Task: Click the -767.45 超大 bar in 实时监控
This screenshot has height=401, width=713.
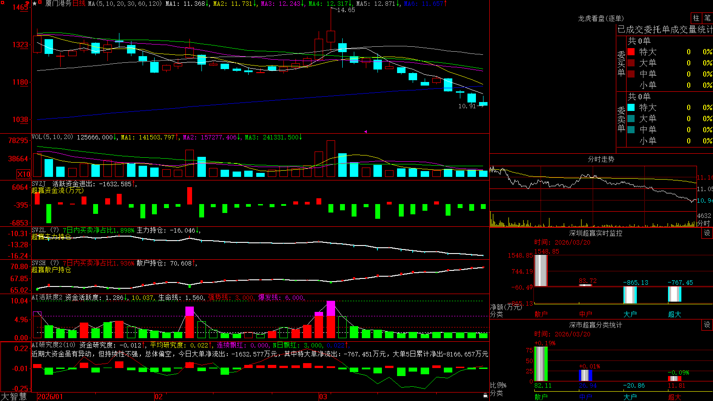Action: (x=675, y=294)
